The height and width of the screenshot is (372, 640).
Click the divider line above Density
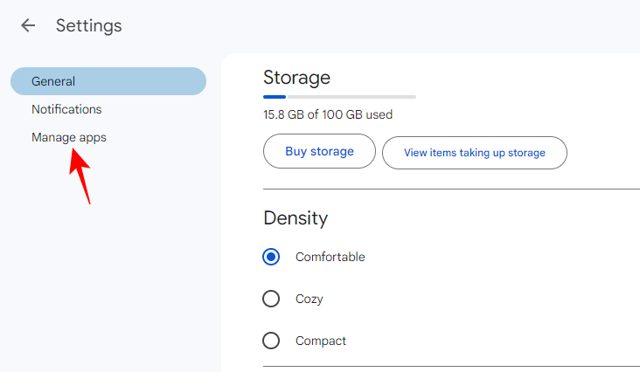pos(451,189)
